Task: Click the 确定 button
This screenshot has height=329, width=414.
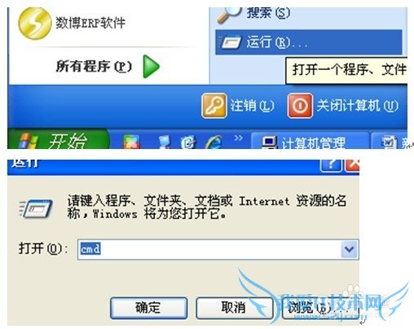Action: click(x=148, y=308)
